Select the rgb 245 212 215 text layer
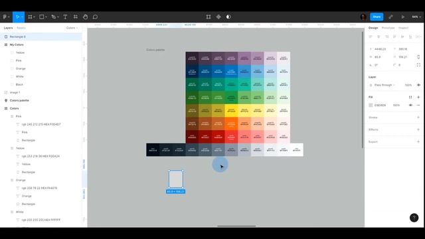 [x=41, y=124]
